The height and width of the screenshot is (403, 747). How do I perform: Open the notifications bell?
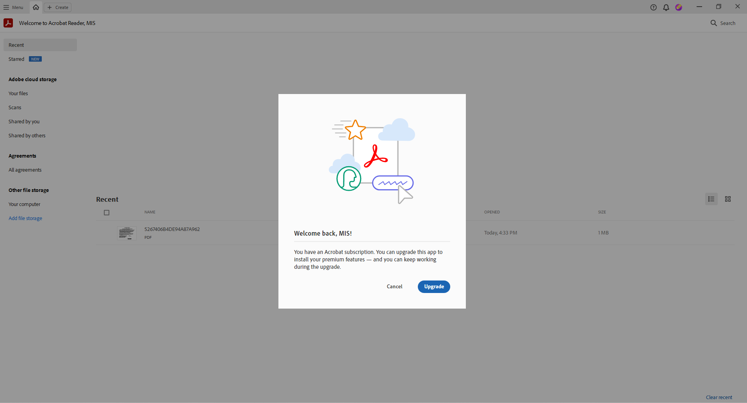pyautogui.click(x=666, y=7)
